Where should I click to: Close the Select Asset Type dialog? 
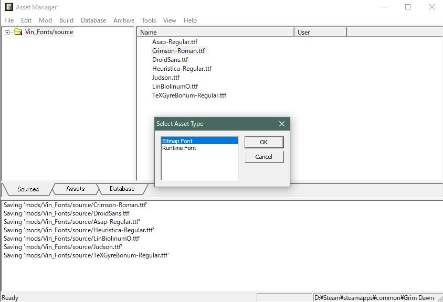click(x=282, y=124)
